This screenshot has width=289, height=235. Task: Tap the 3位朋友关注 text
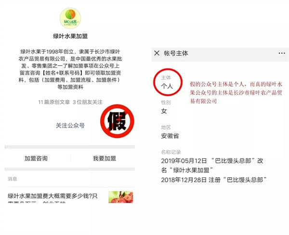click(88, 102)
